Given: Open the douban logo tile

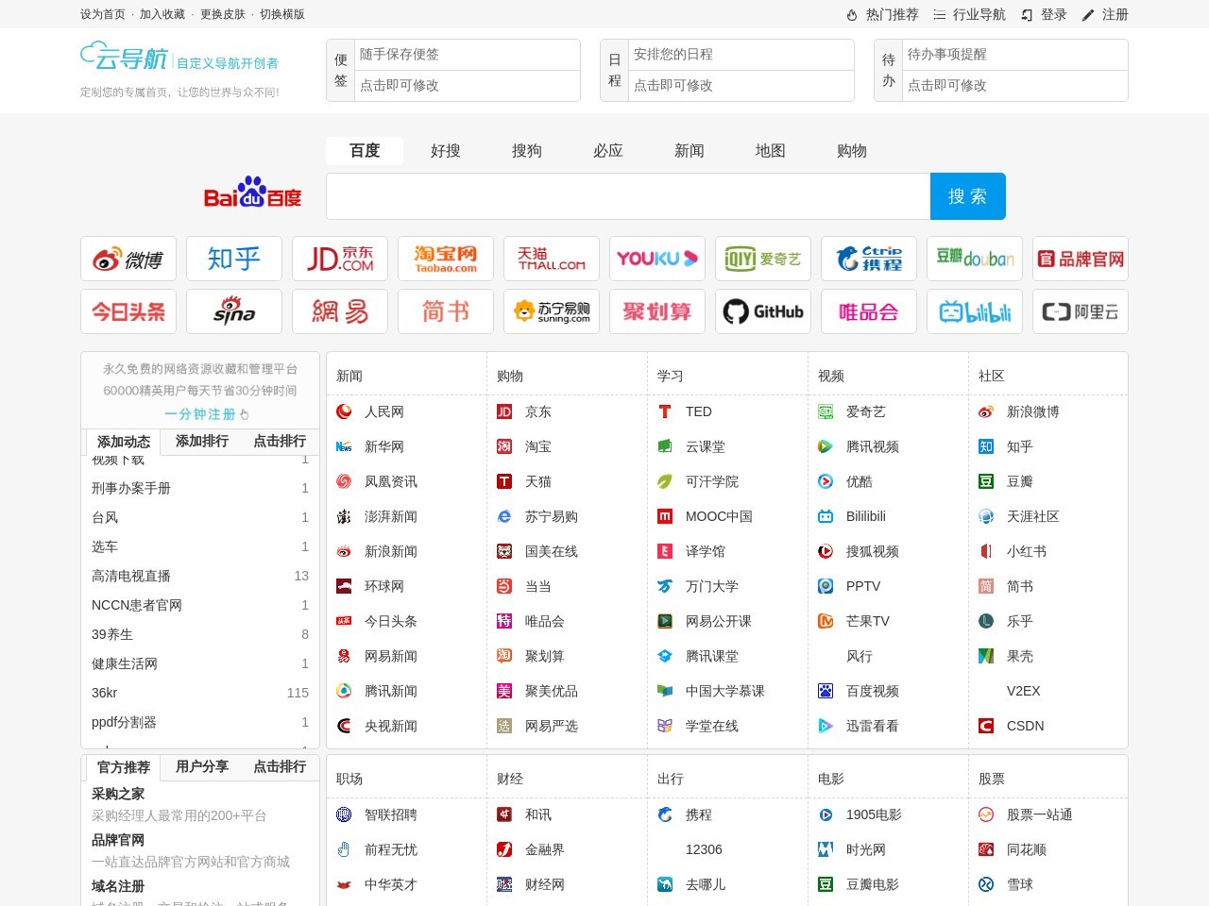Looking at the screenshot, I should coord(975,259).
